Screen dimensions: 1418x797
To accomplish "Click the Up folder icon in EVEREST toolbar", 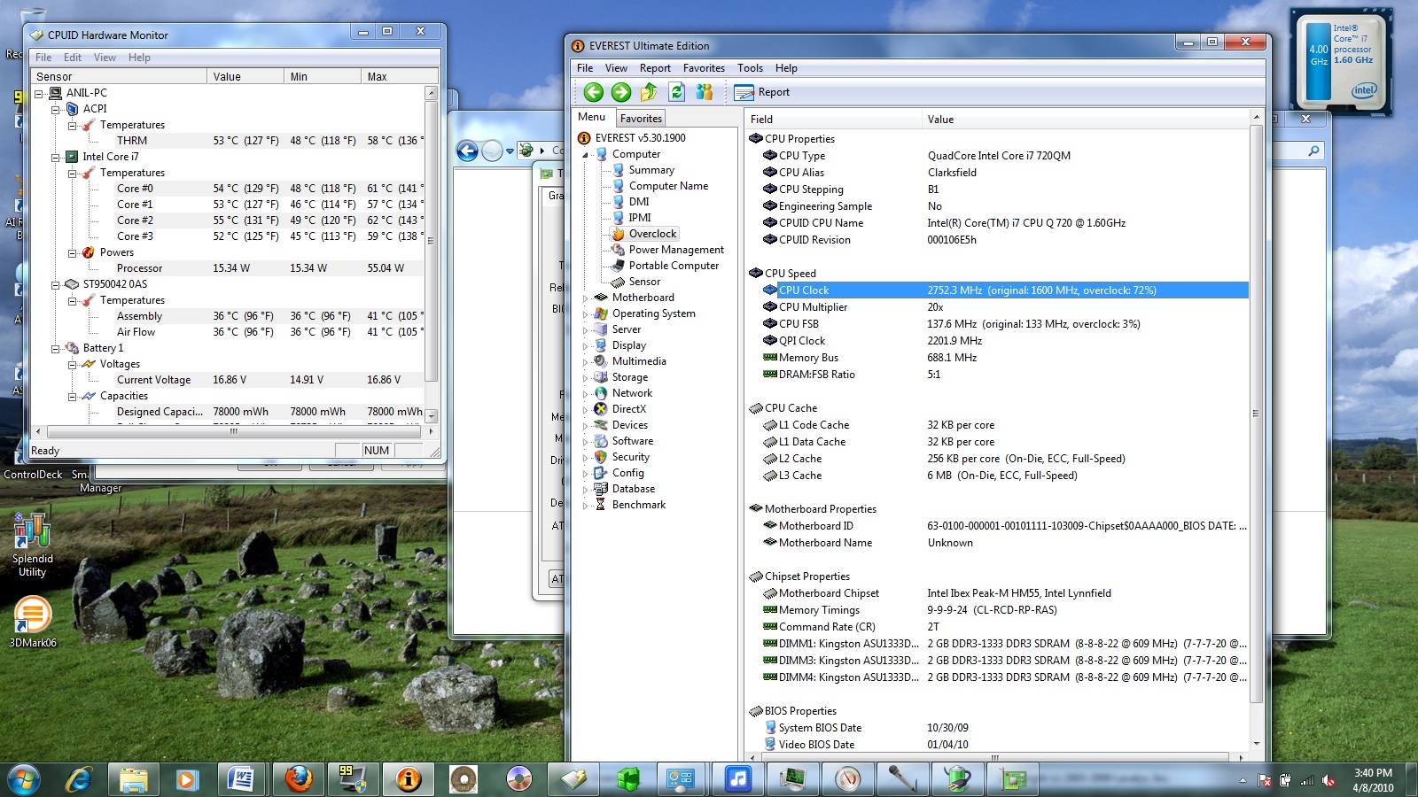I will click(x=649, y=92).
